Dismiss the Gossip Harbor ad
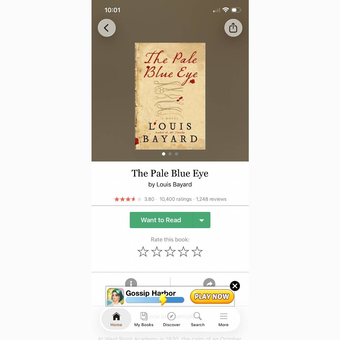Screen dimensions: 340x340 [x=235, y=286]
